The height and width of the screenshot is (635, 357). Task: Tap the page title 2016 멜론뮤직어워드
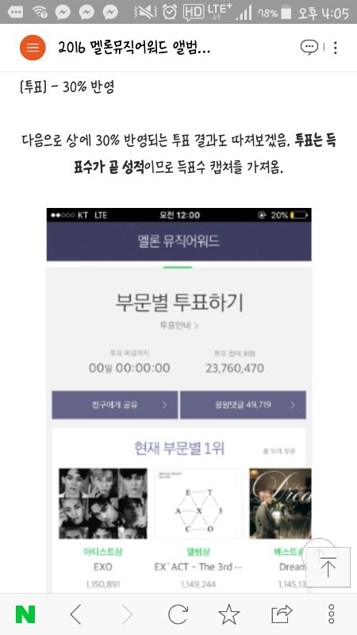134,48
